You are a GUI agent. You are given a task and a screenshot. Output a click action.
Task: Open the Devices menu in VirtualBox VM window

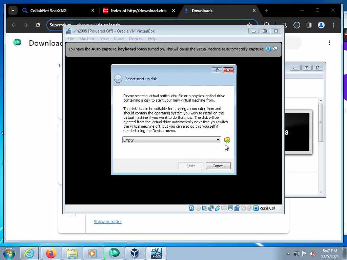coord(136,39)
